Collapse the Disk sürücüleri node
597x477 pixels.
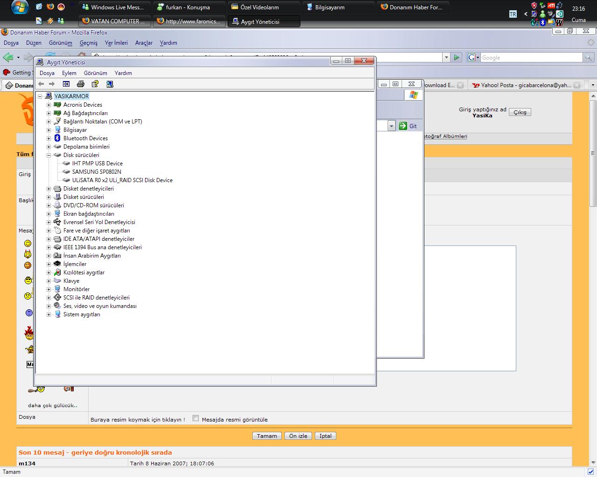coord(49,155)
